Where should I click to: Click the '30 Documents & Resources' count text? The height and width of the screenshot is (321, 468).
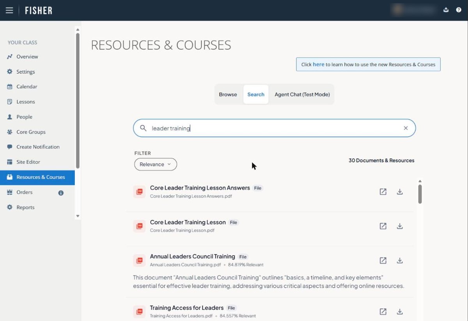381,161
